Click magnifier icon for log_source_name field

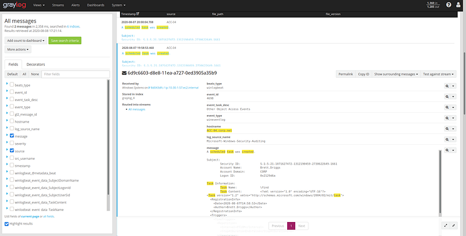[447, 140]
